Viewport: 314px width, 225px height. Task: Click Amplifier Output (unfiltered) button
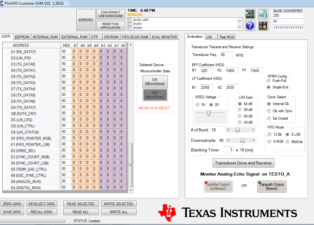pos(218,186)
